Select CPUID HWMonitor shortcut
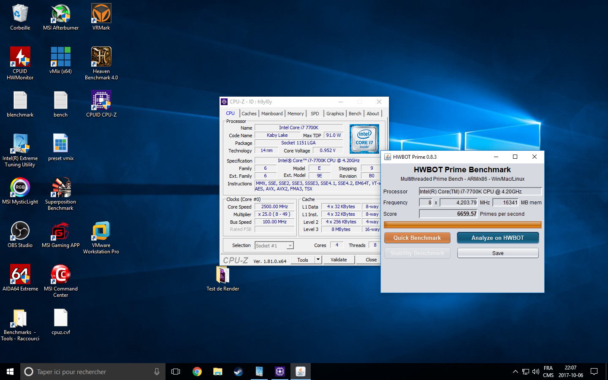The width and height of the screenshot is (608, 380). pos(20,63)
